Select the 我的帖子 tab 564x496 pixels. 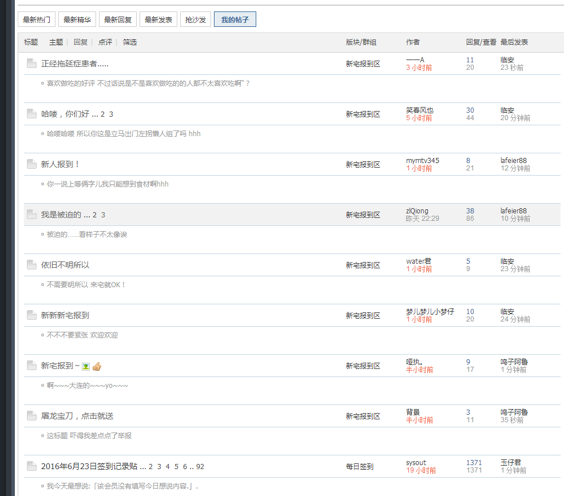[235, 19]
